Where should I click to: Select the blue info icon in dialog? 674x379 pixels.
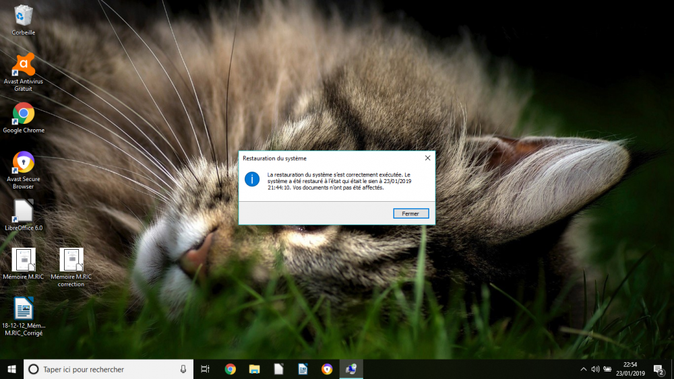pos(252,179)
